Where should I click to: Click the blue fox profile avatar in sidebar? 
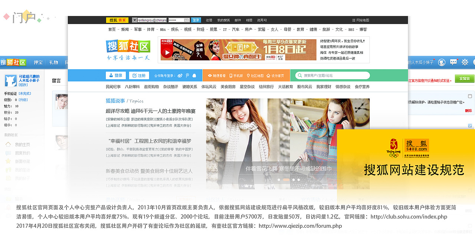[x=10, y=81]
